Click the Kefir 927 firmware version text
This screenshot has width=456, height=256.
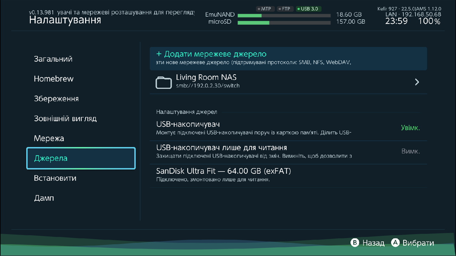(409, 9)
